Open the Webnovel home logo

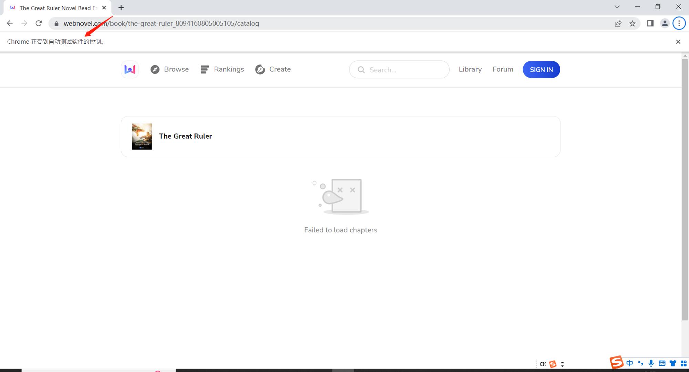coord(130,69)
